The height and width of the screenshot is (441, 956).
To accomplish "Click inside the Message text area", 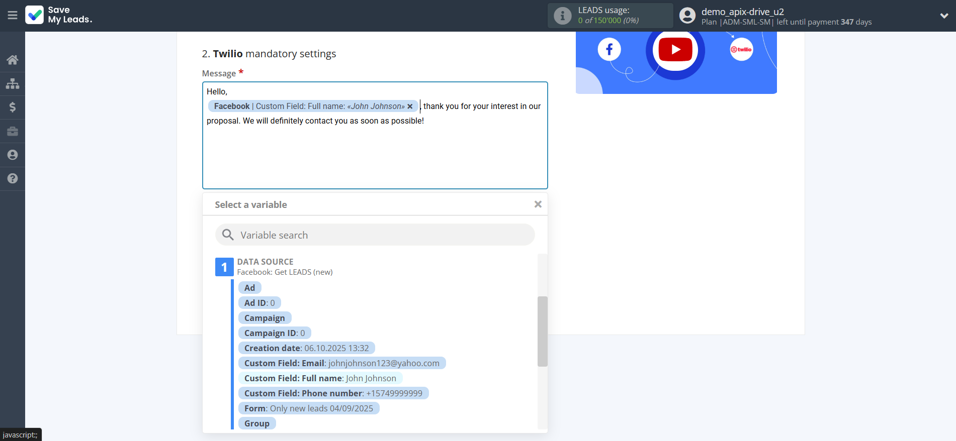I will (x=375, y=156).
